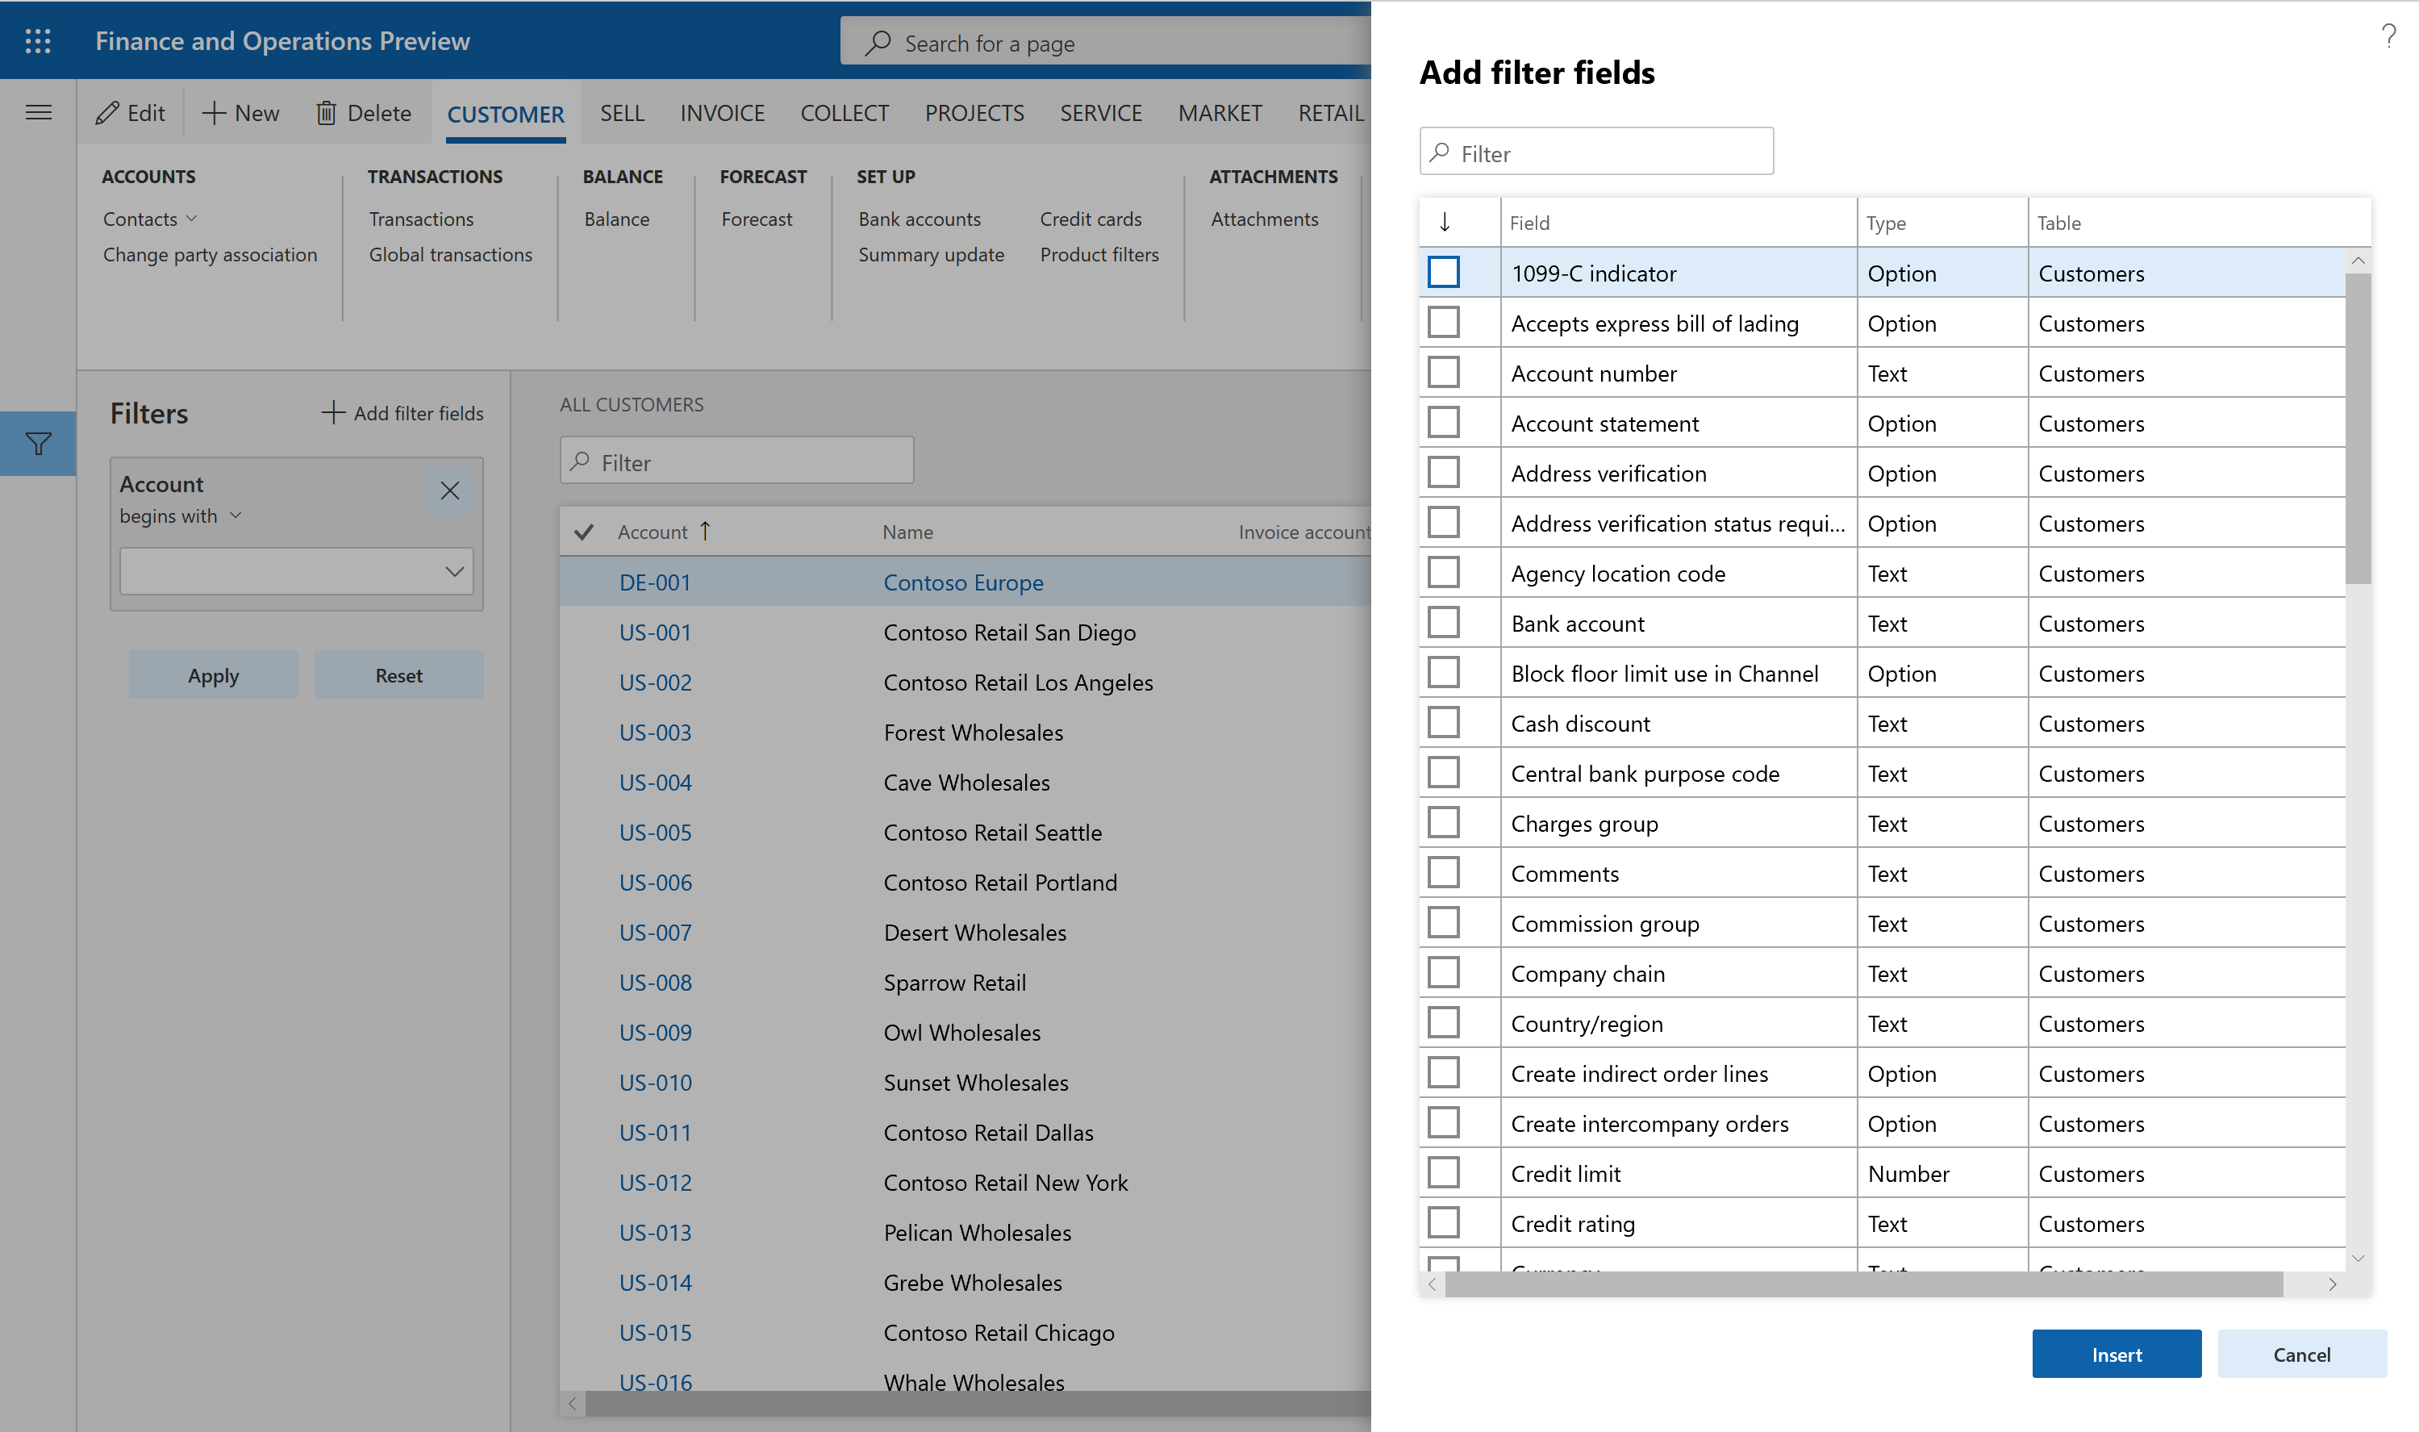Toggle the Credit limit checkbox
The image size is (2419, 1432).
[1445, 1173]
